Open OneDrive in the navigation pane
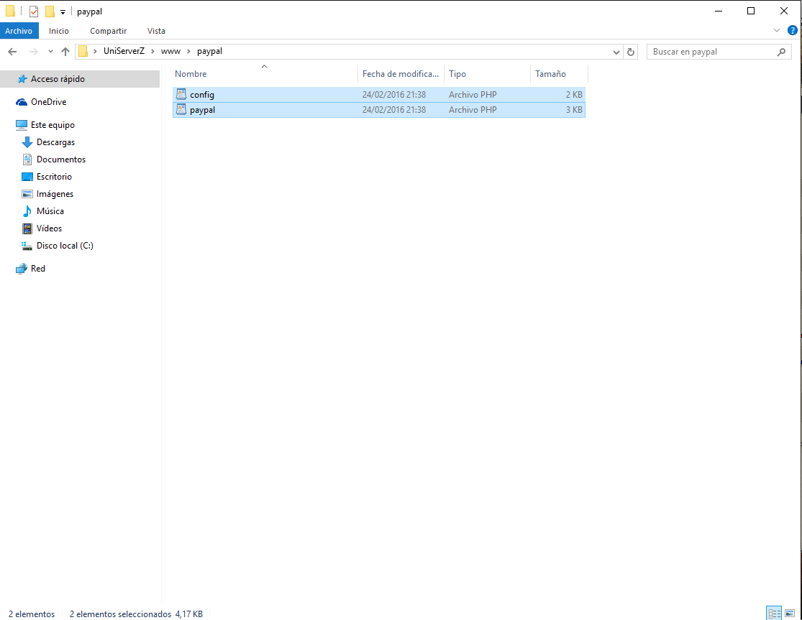 pos(49,101)
